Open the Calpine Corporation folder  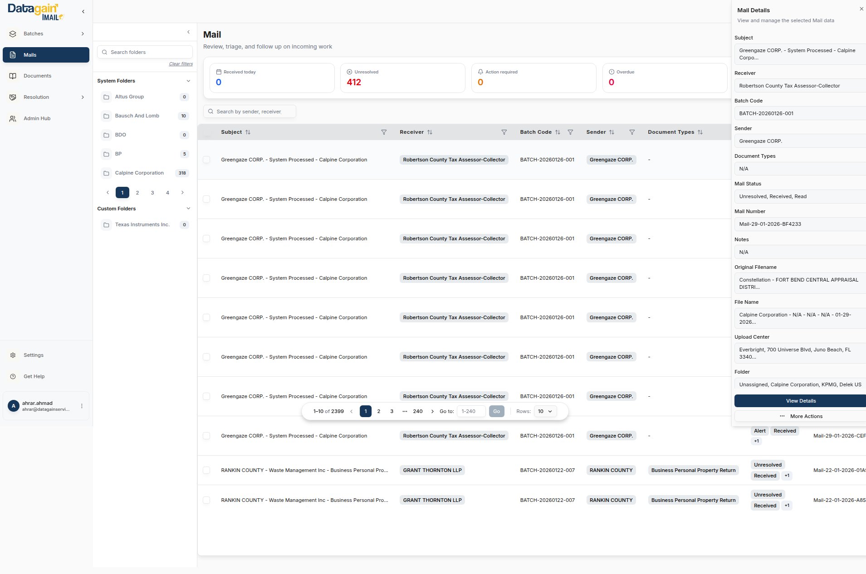[x=139, y=173]
